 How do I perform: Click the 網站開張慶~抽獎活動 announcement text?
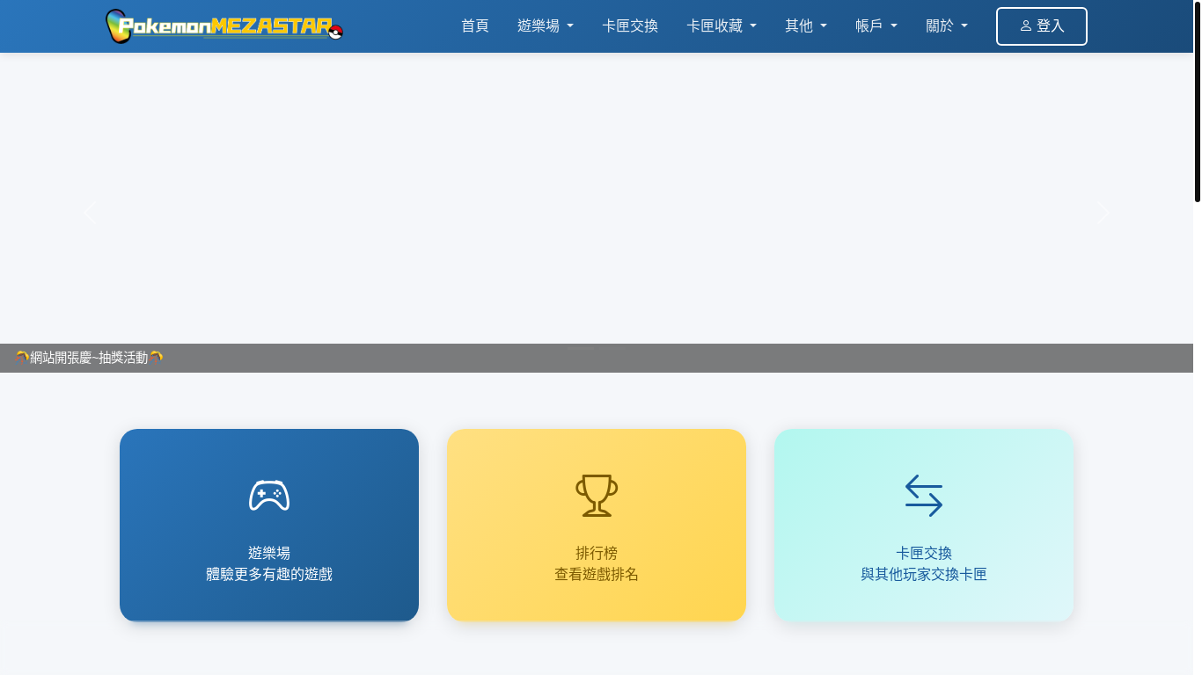click(89, 358)
